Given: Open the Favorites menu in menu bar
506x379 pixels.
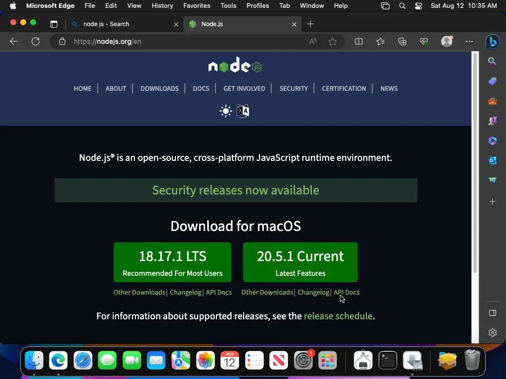Looking at the screenshot, I should click(197, 6).
